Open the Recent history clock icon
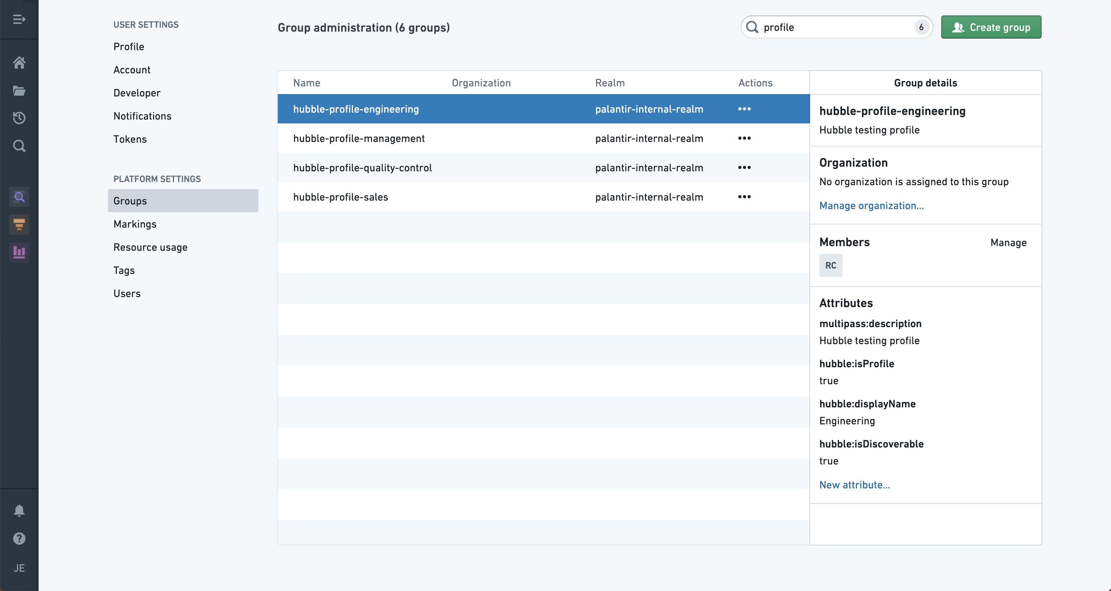The height and width of the screenshot is (591, 1111). tap(19, 118)
